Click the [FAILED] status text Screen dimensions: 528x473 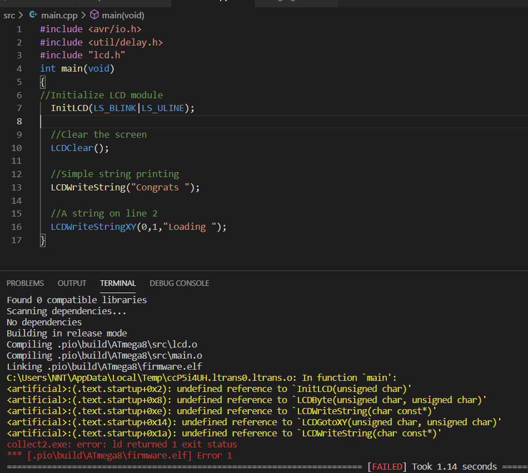tap(387, 466)
